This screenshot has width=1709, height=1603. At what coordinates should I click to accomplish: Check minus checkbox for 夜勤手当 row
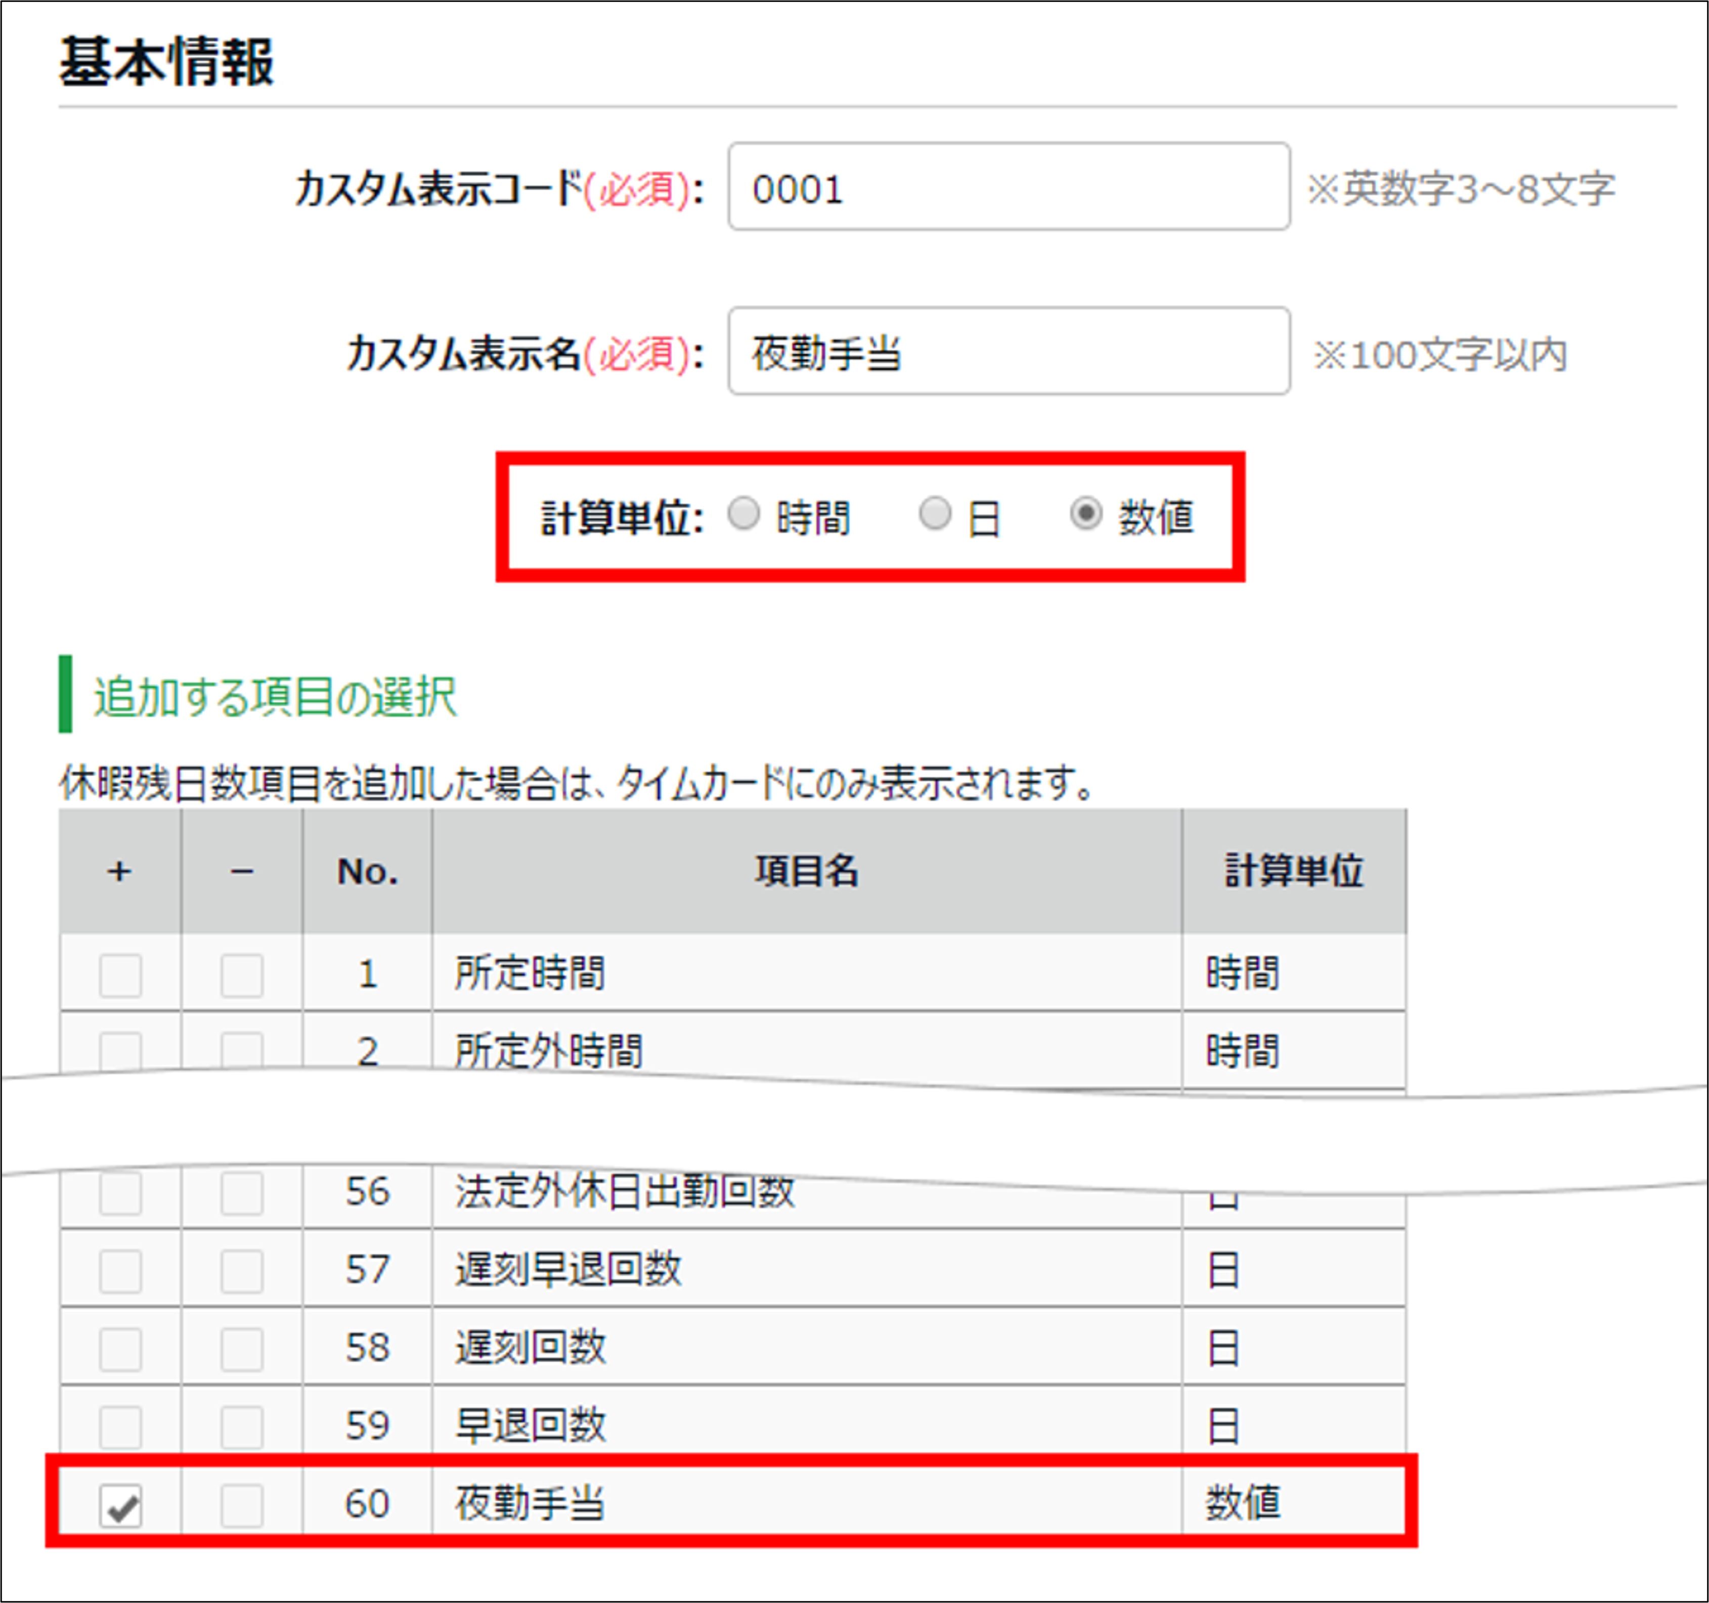242,1505
